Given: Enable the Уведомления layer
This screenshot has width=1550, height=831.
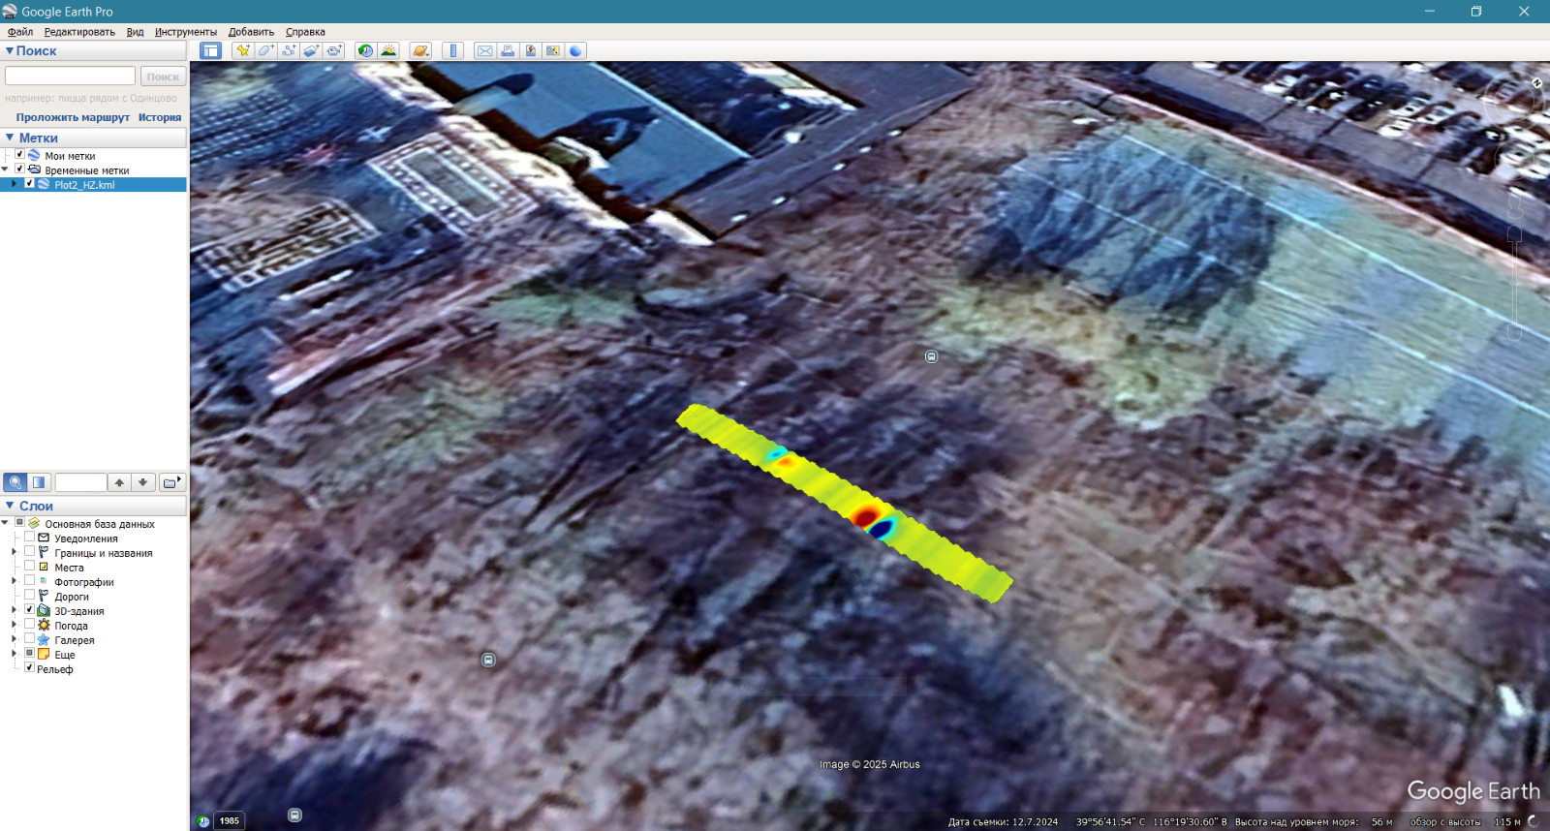Looking at the screenshot, I should point(29,537).
